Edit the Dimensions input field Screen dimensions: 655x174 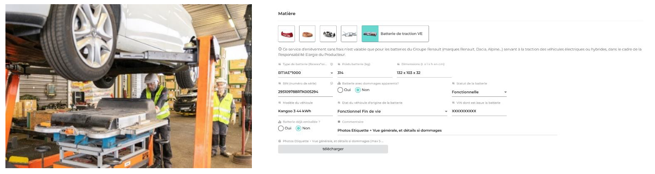coord(424,73)
